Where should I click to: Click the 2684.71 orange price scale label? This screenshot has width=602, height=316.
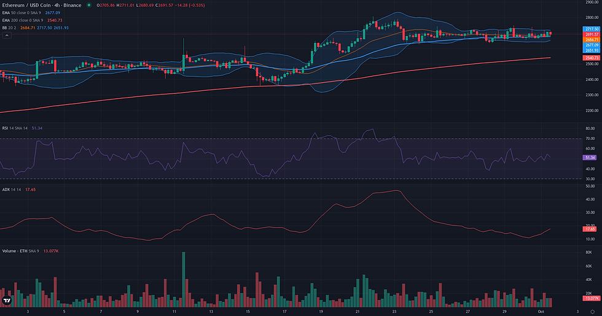(592, 40)
